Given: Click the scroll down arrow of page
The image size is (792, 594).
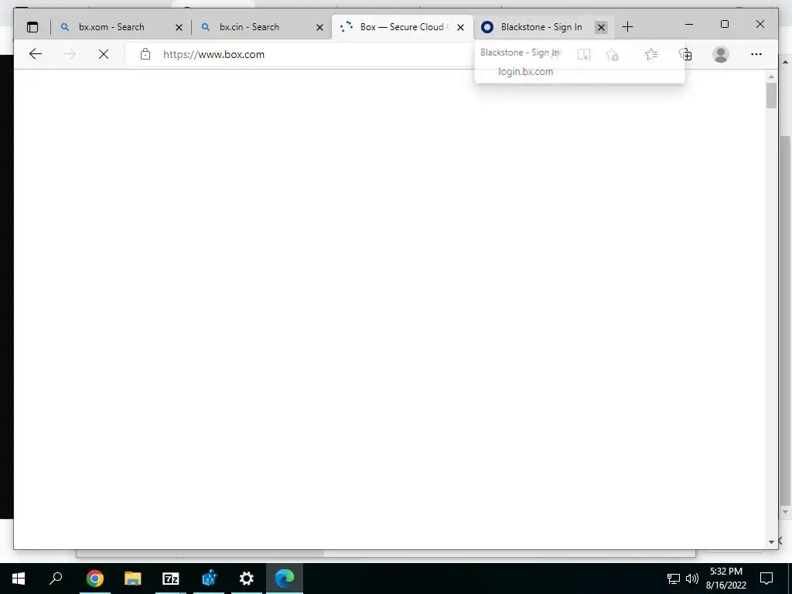Looking at the screenshot, I should pyautogui.click(x=771, y=542).
